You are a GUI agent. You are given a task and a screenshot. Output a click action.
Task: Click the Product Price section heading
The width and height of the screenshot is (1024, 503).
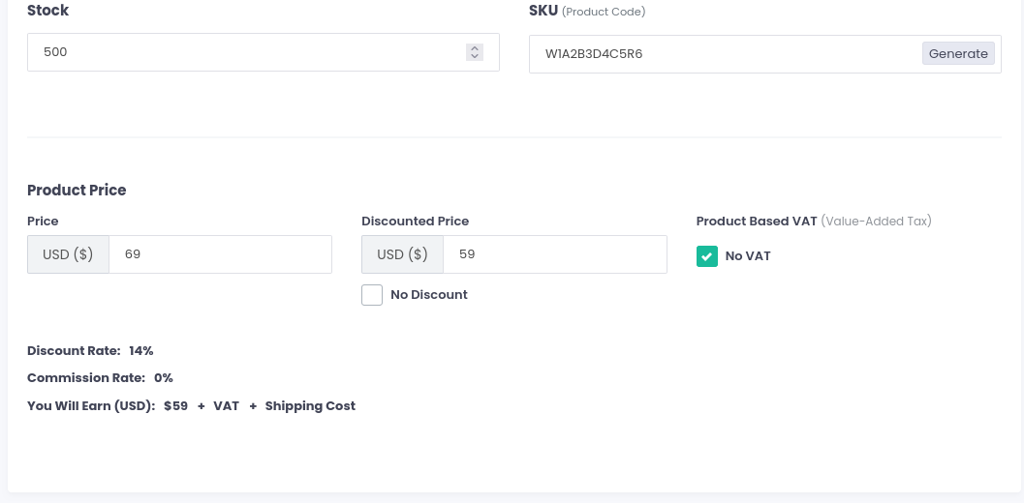click(77, 191)
